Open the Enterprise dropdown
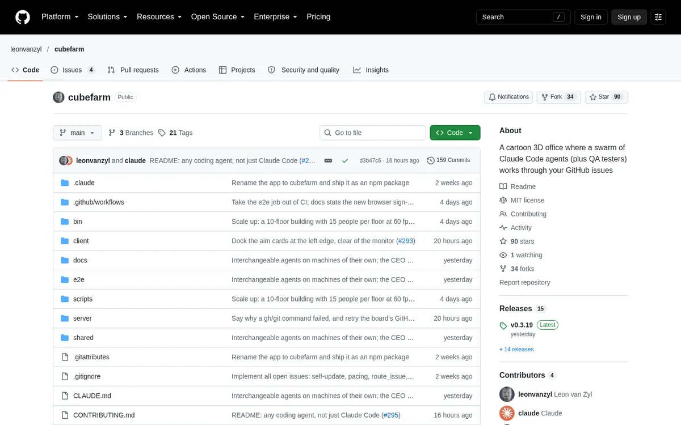 (276, 17)
